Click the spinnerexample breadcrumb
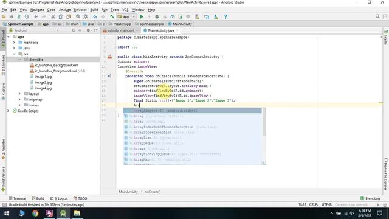Screen dimensions: 389x219 pyautogui.click(x=150, y=24)
